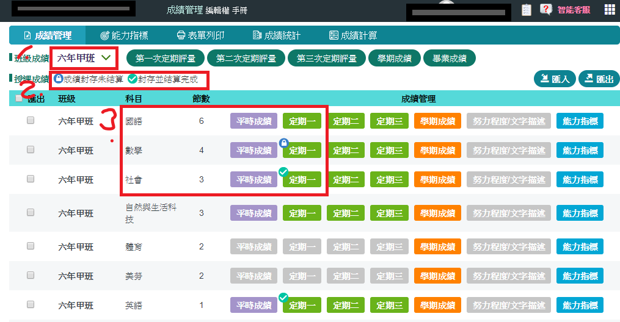620x322 pixels.
Task: Click the 匯出 export button
Action: pos(599,79)
